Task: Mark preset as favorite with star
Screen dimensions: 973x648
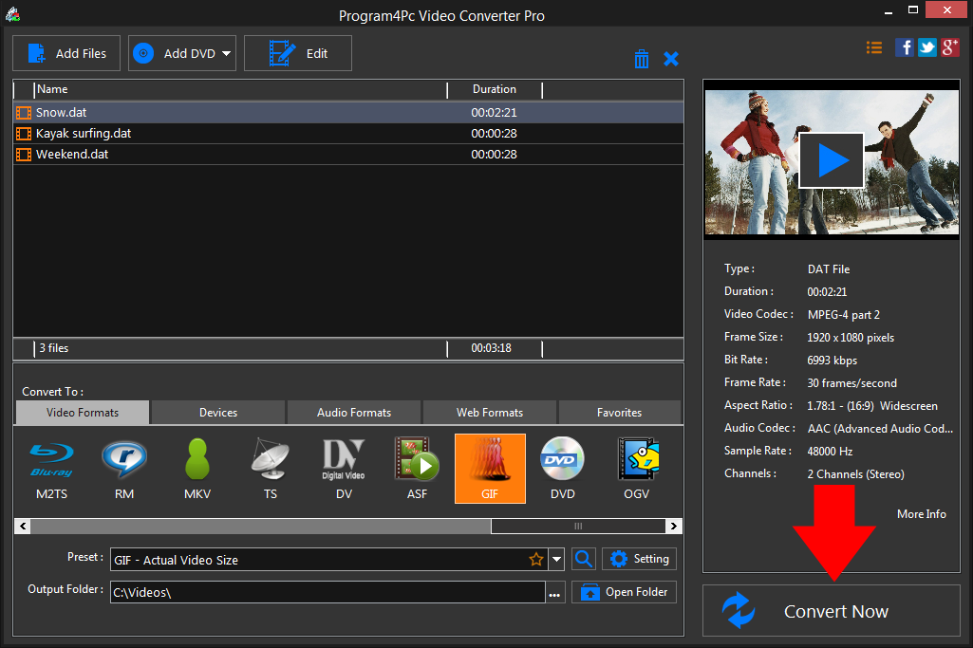Action: pyautogui.click(x=536, y=560)
